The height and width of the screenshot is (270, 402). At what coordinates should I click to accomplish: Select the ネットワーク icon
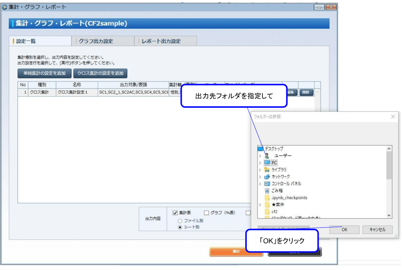pyautogui.click(x=266, y=176)
